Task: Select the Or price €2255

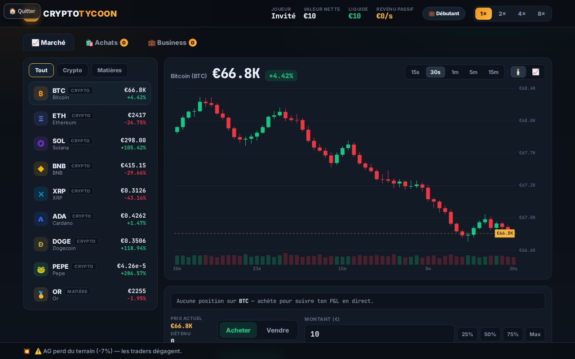Action: point(137,291)
